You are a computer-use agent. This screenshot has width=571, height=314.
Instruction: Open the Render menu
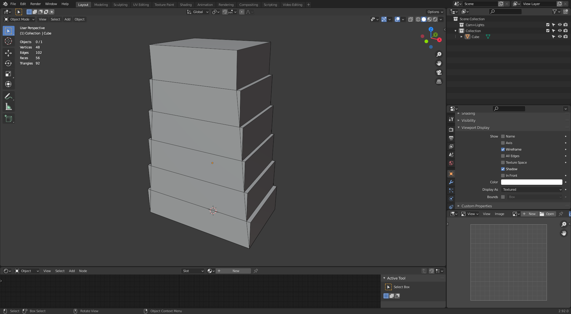coord(35,4)
